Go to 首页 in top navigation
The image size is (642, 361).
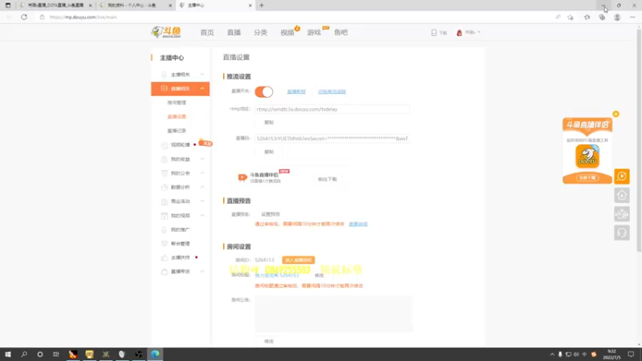[x=207, y=32]
